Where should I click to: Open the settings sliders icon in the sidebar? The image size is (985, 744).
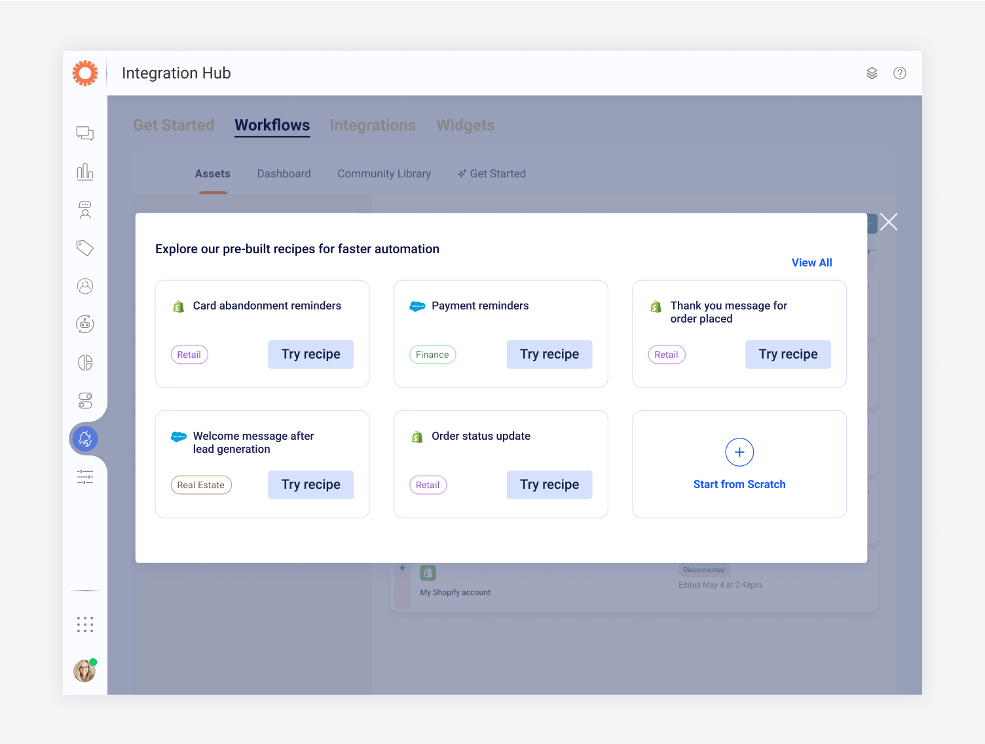pyautogui.click(x=85, y=477)
